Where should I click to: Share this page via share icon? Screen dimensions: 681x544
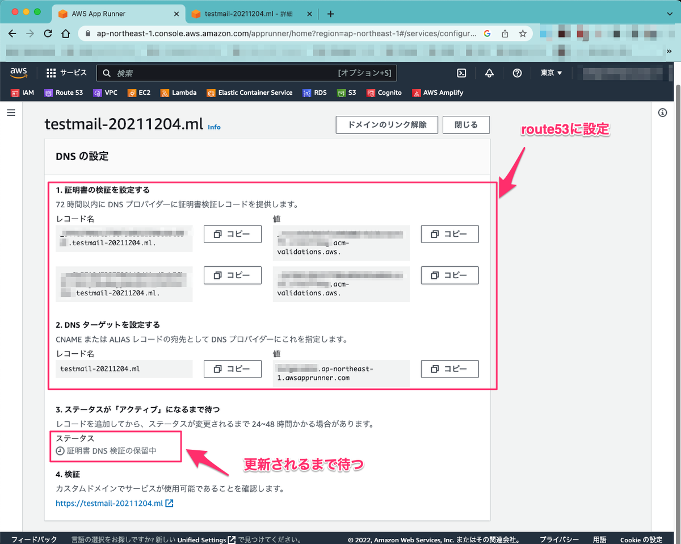[x=505, y=34]
